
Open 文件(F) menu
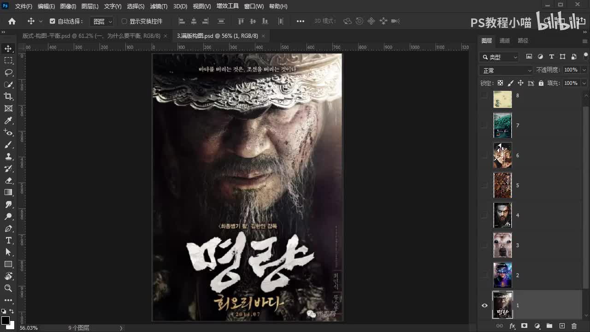click(x=24, y=6)
